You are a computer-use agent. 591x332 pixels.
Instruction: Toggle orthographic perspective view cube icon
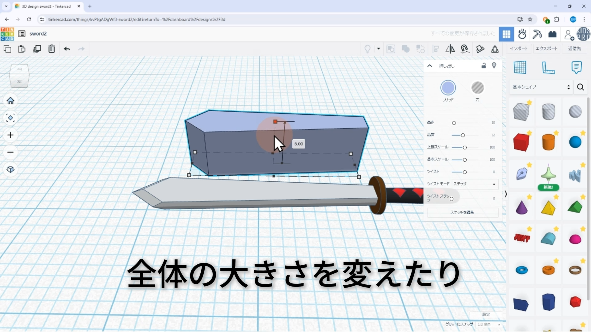[x=10, y=169]
